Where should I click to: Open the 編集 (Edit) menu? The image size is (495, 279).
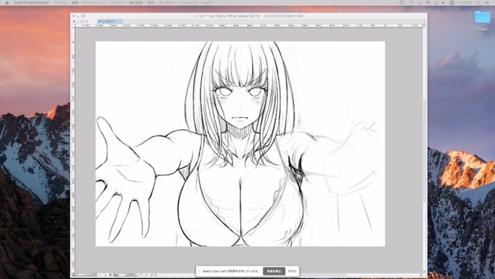pyautogui.click(x=75, y=2)
